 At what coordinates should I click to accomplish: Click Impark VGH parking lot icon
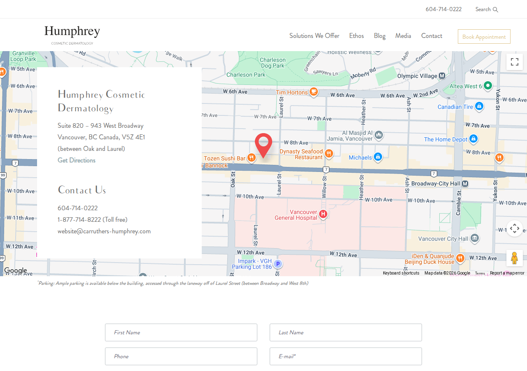click(278, 263)
